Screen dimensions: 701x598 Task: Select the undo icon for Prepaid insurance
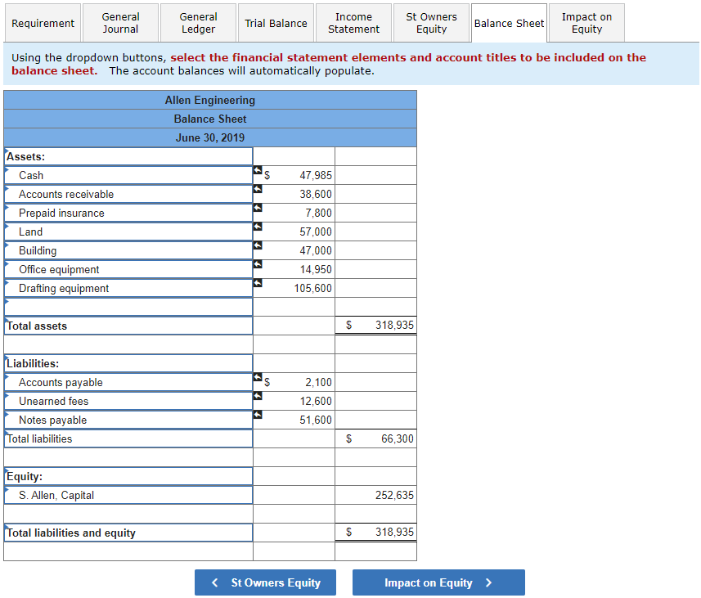pyautogui.click(x=257, y=209)
